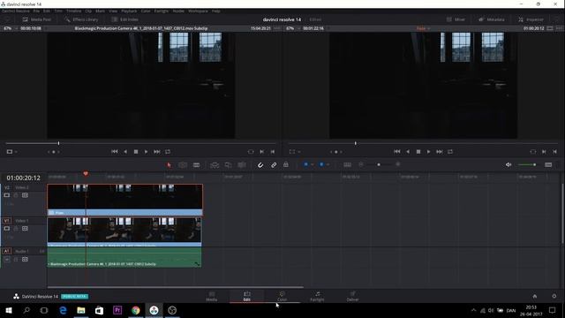This screenshot has height=318, width=565.
Task: Open Project Manager home icon
Action: tap(535, 296)
